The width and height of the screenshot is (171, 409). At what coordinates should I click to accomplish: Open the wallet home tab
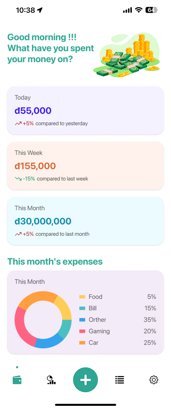[x=17, y=380]
